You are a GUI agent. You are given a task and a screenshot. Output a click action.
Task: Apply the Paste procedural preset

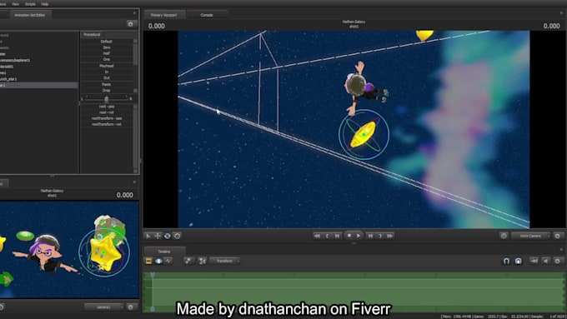click(x=107, y=84)
